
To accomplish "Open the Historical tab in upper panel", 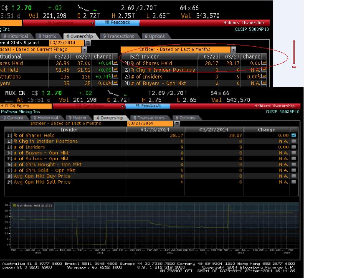I will (23, 36).
